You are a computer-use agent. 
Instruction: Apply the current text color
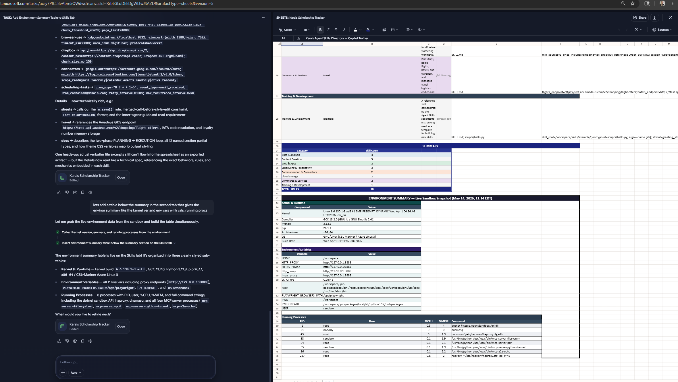coord(355,30)
